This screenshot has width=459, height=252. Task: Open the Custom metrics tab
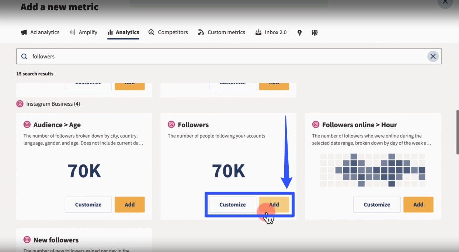226,32
